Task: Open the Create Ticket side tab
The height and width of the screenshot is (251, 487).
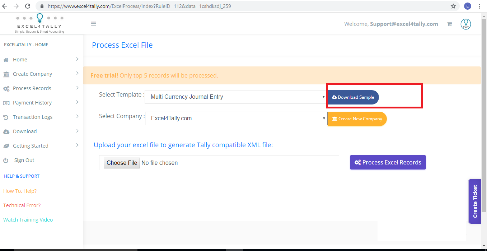Action: 475,201
